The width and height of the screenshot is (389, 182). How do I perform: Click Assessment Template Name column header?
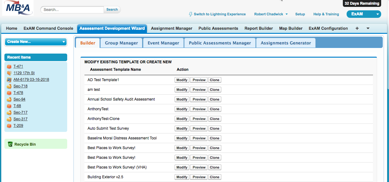[x=116, y=70]
